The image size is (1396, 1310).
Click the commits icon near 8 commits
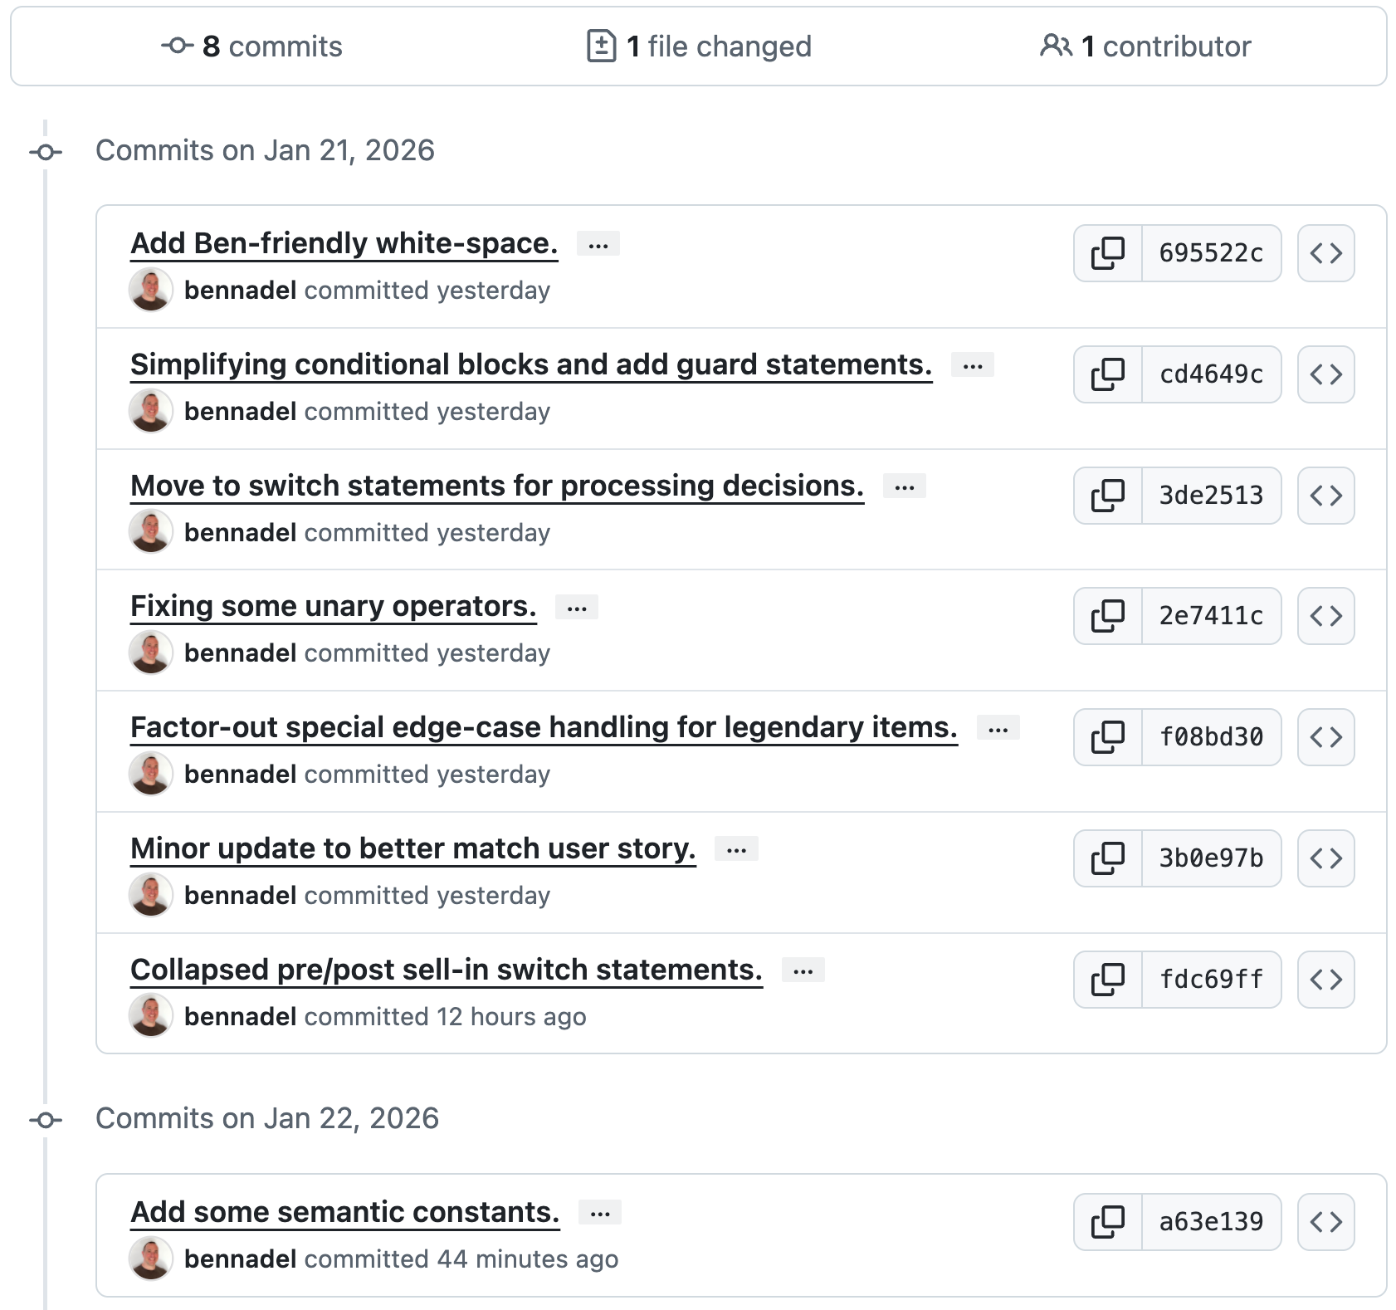177,46
